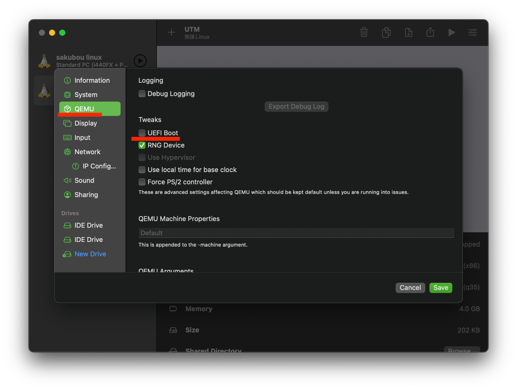The width and height of the screenshot is (517, 390).
Task: Clone the VM with duplicate icon
Action: coord(386,32)
